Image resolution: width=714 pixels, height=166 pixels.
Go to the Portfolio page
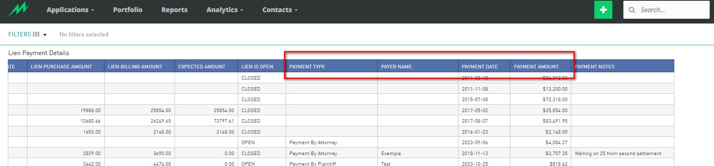[x=127, y=10]
